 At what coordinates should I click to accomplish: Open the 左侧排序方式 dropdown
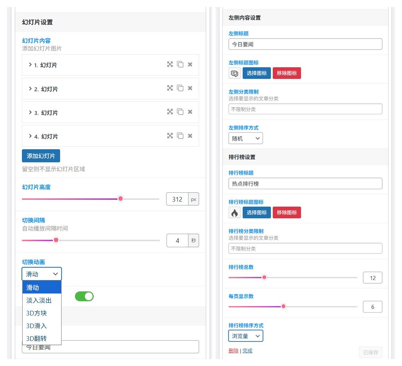246,138
